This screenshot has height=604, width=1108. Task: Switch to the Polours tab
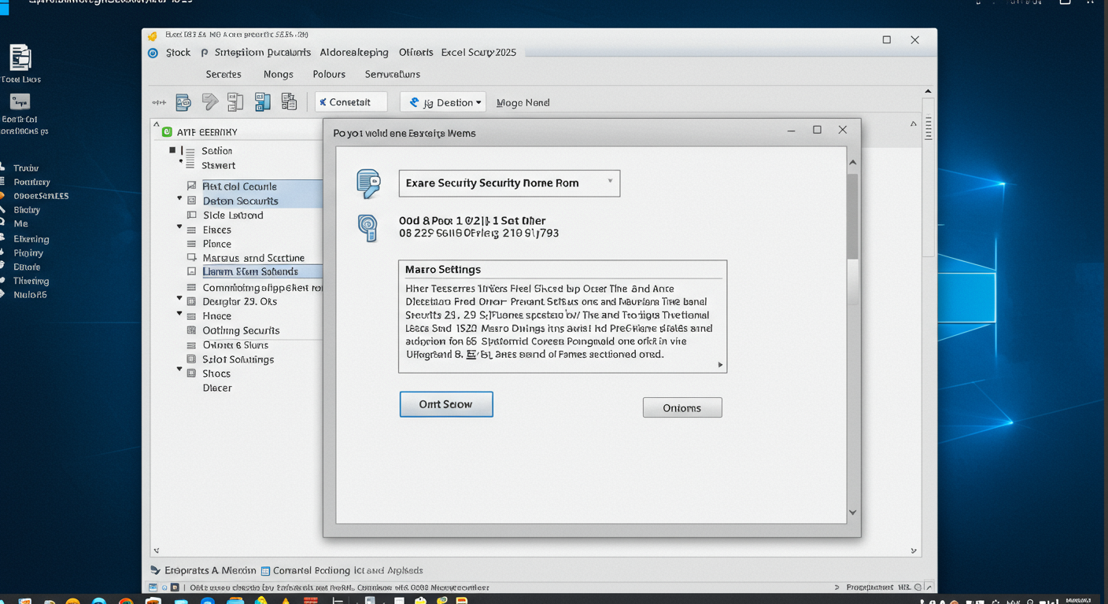tap(329, 74)
